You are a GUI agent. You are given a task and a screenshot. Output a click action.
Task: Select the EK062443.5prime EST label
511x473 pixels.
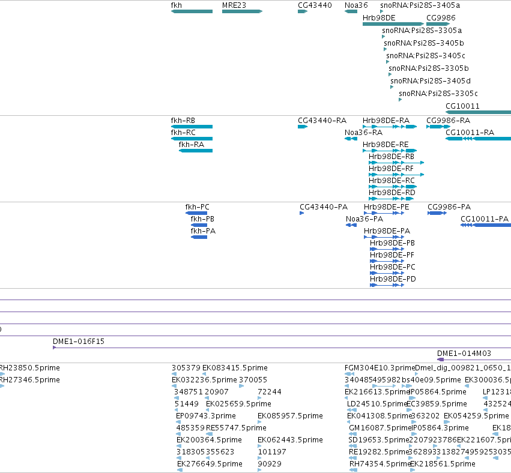[x=290, y=440]
